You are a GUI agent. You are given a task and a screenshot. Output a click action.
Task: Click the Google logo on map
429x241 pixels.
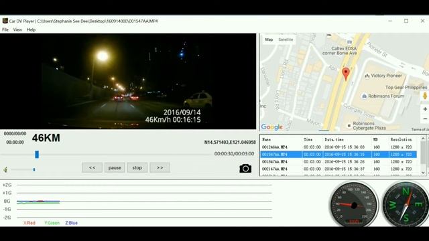click(271, 127)
